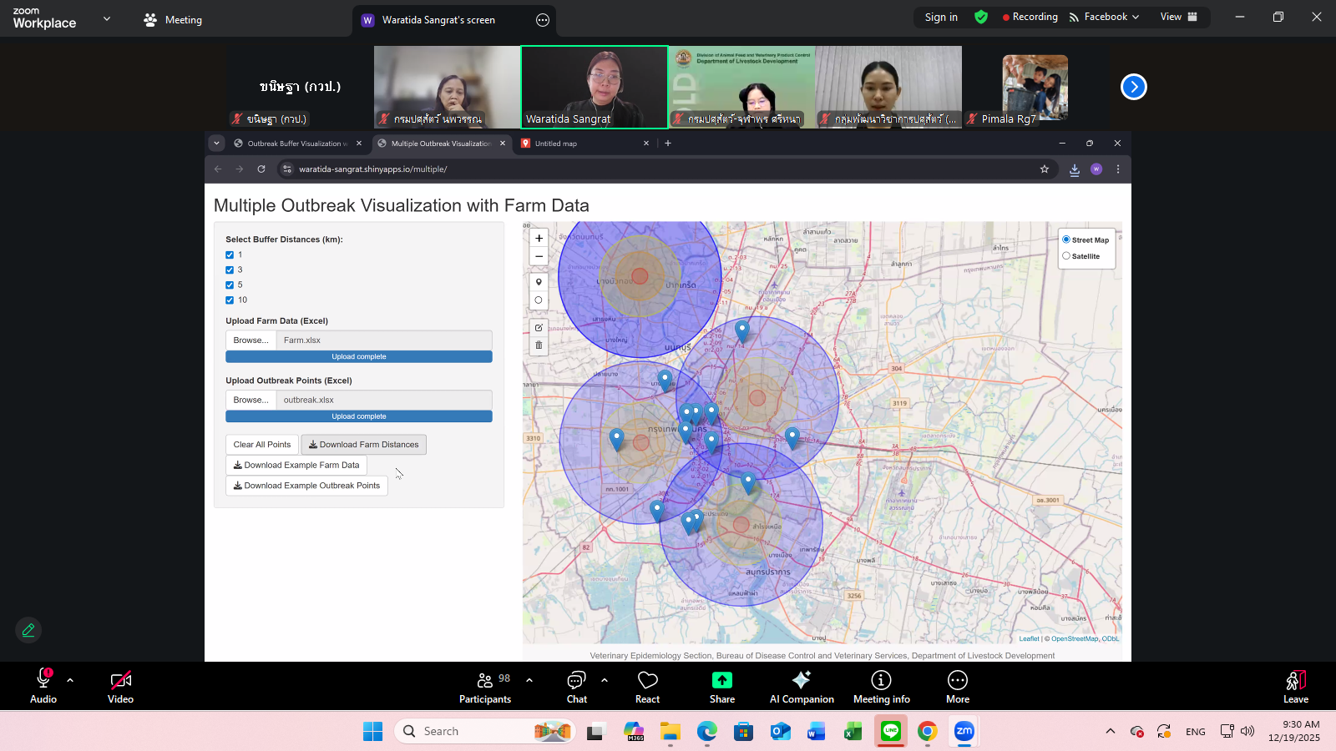Image resolution: width=1336 pixels, height=751 pixels.
Task: Open LINE app from the taskbar
Action: point(891,731)
